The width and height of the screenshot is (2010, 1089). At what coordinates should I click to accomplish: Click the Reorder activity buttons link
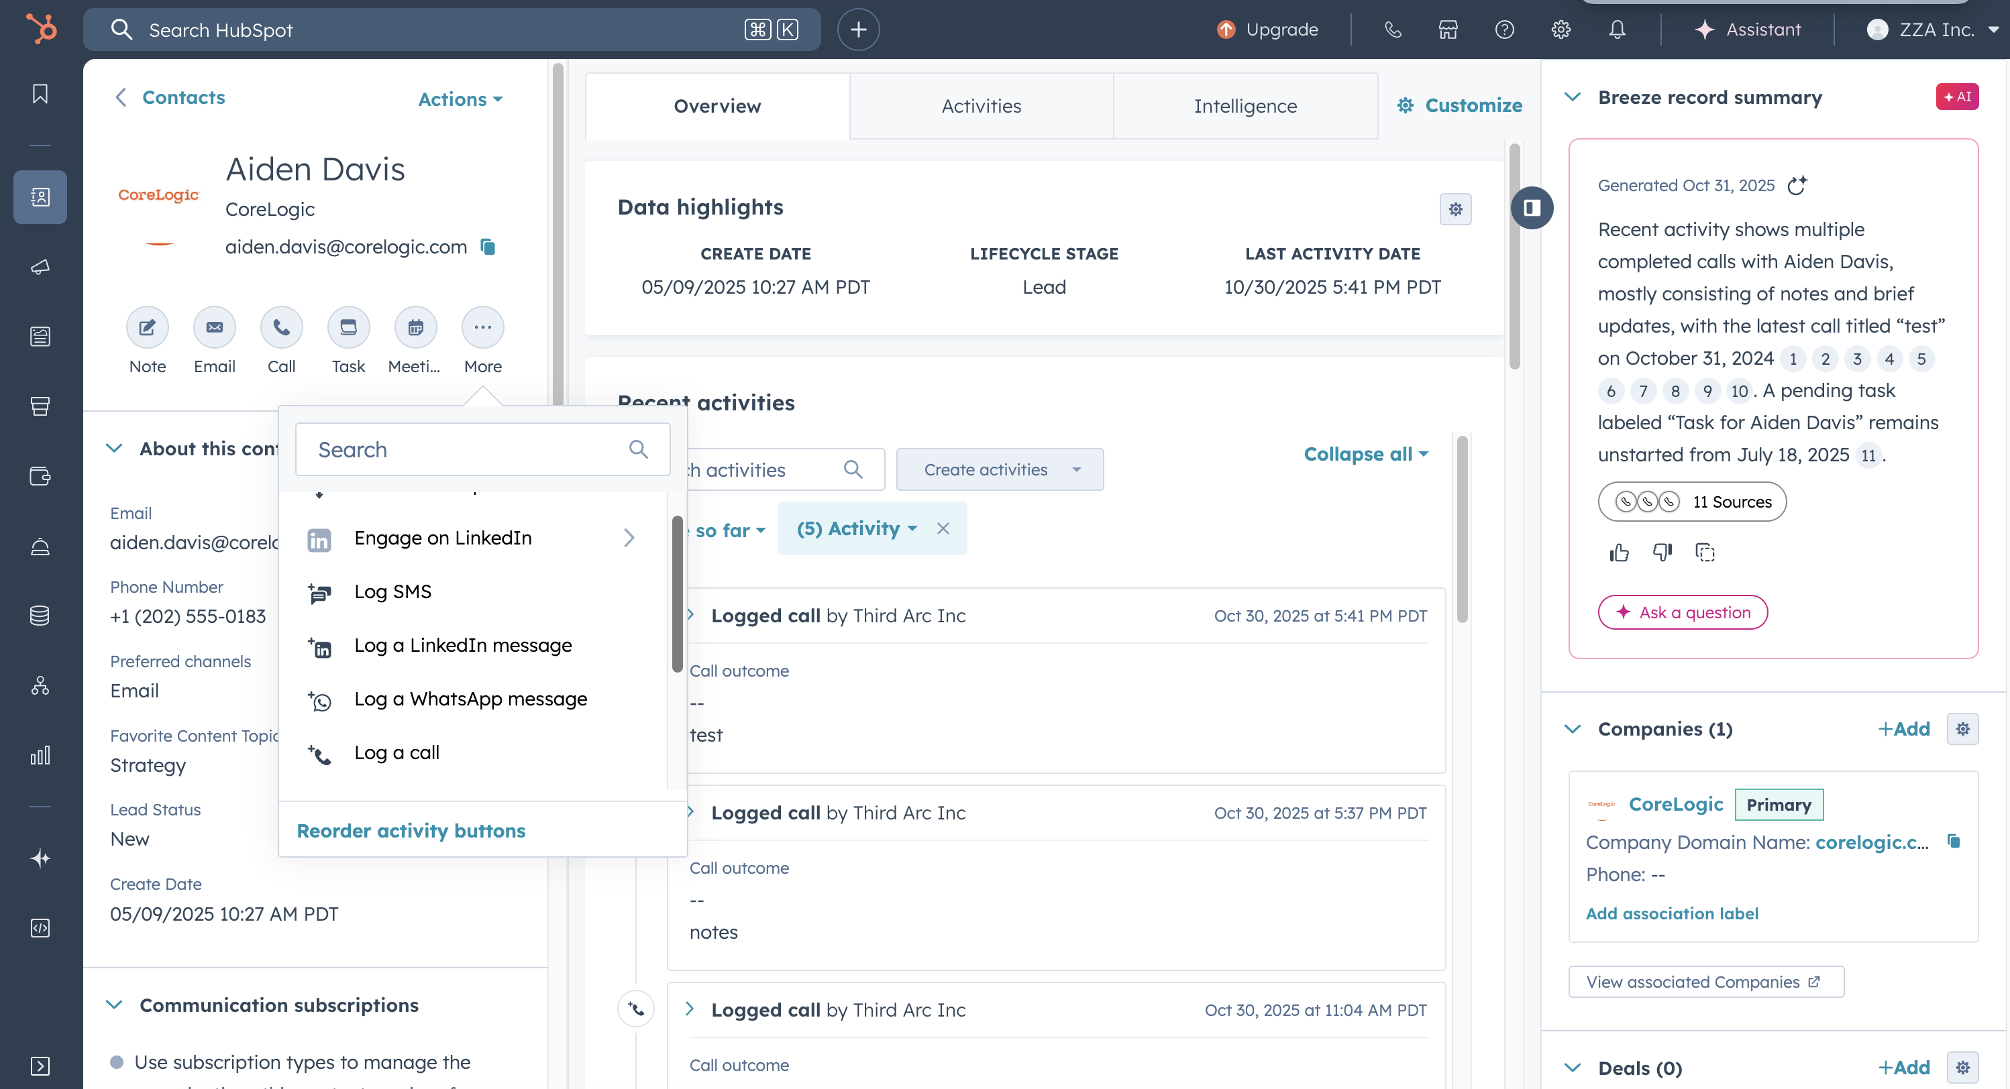point(411,831)
